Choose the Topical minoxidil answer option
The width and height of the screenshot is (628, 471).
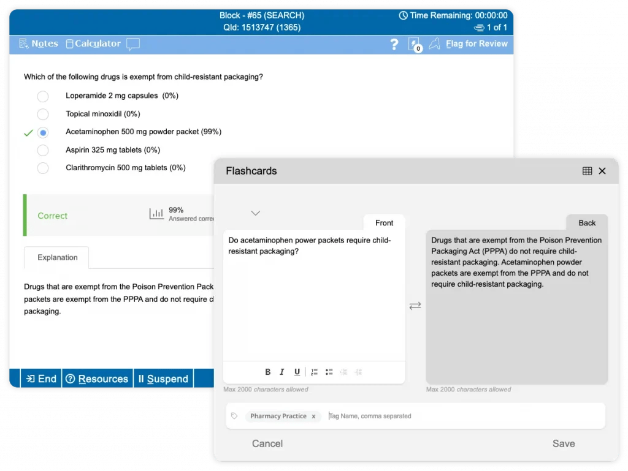tap(43, 114)
